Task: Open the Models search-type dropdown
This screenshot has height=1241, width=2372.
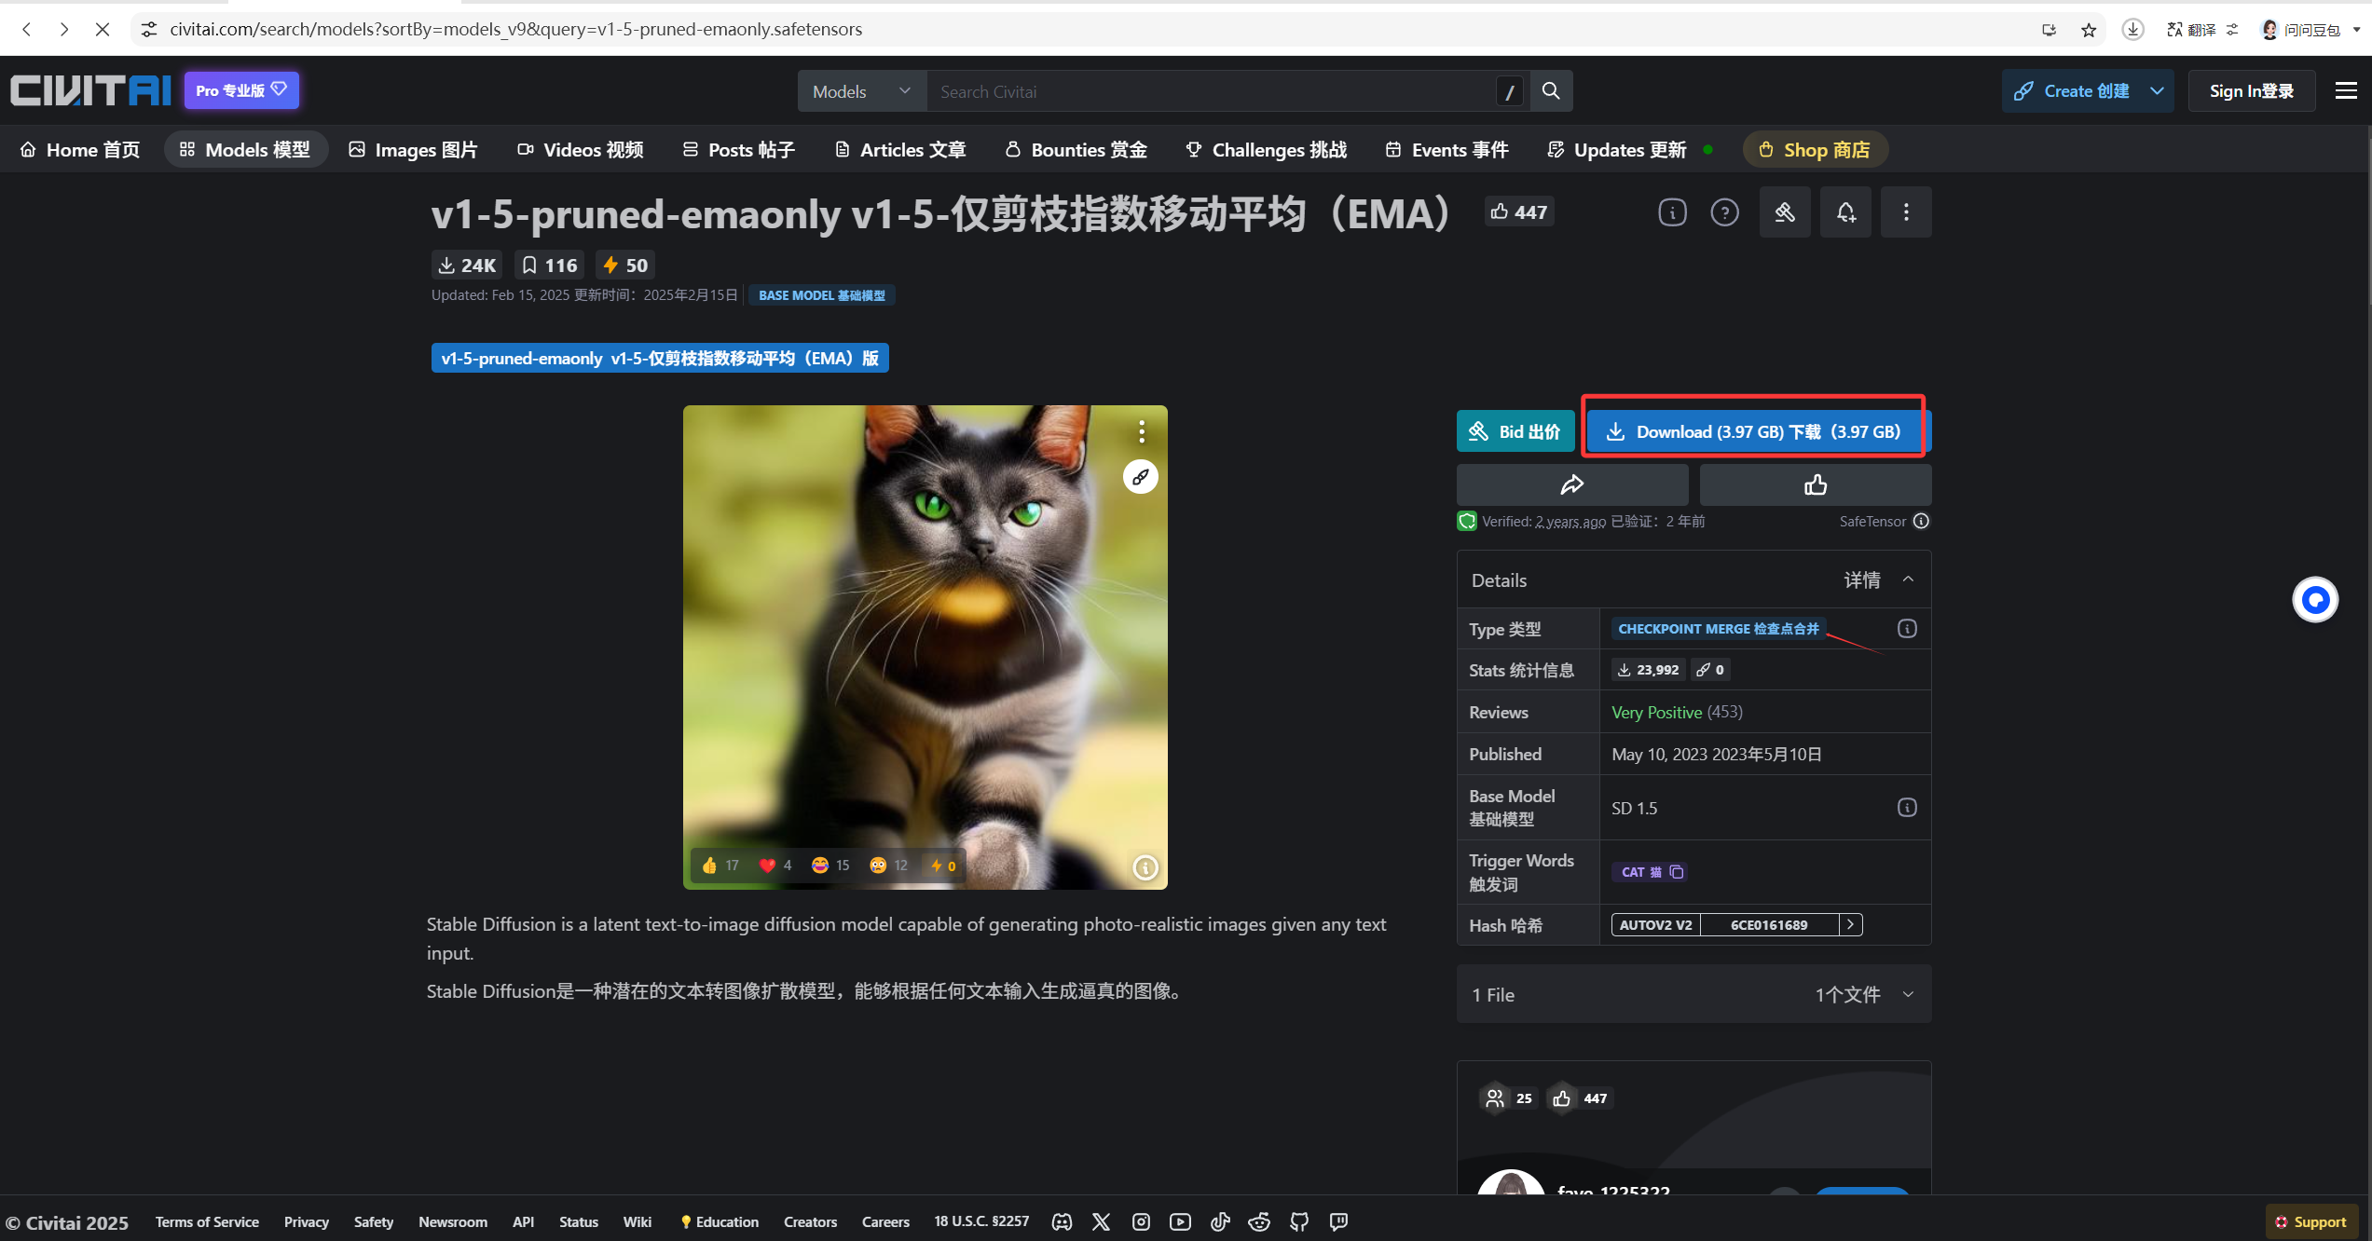Action: click(861, 90)
